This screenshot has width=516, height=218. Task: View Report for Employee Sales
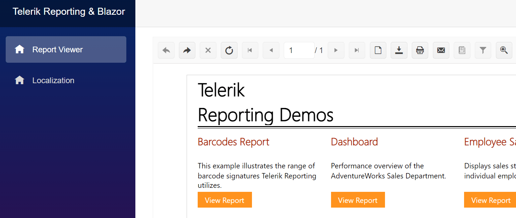click(x=490, y=200)
